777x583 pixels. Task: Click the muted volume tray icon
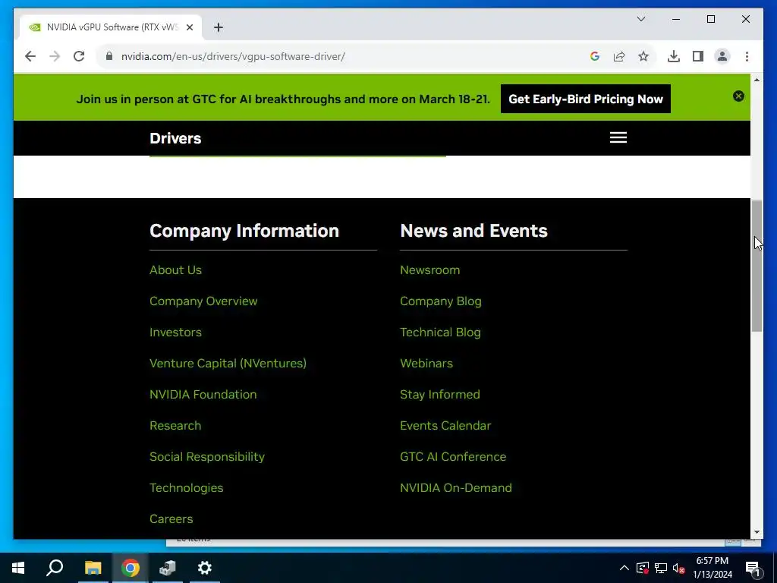pyautogui.click(x=679, y=568)
